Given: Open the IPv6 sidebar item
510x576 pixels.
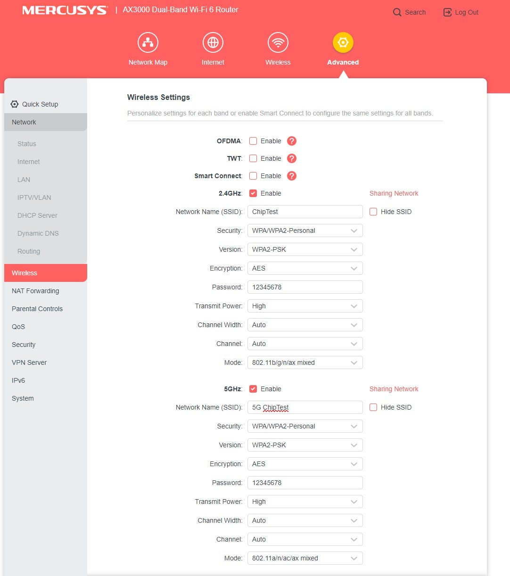Looking at the screenshot, I should (x=18, y=380).
